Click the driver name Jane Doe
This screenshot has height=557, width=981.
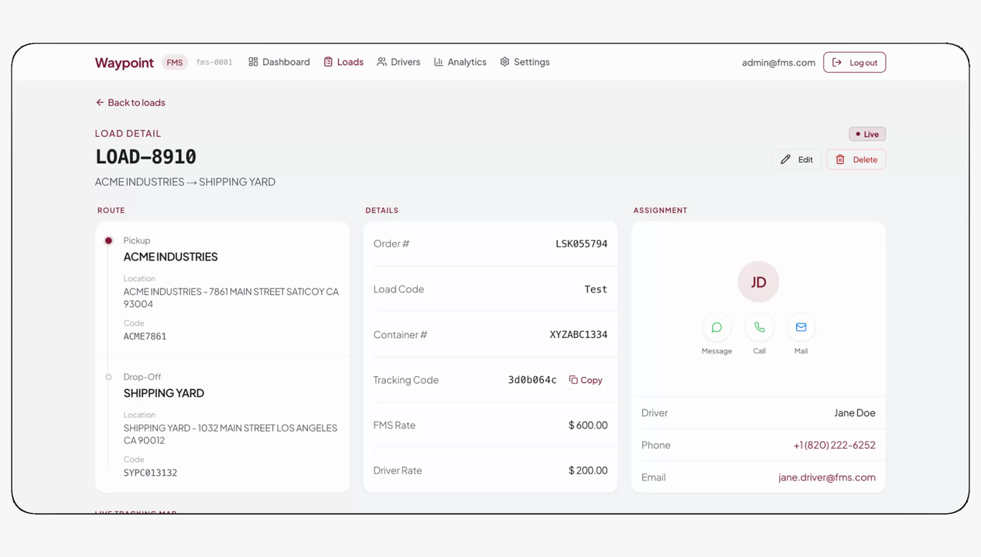click(855, 413)
